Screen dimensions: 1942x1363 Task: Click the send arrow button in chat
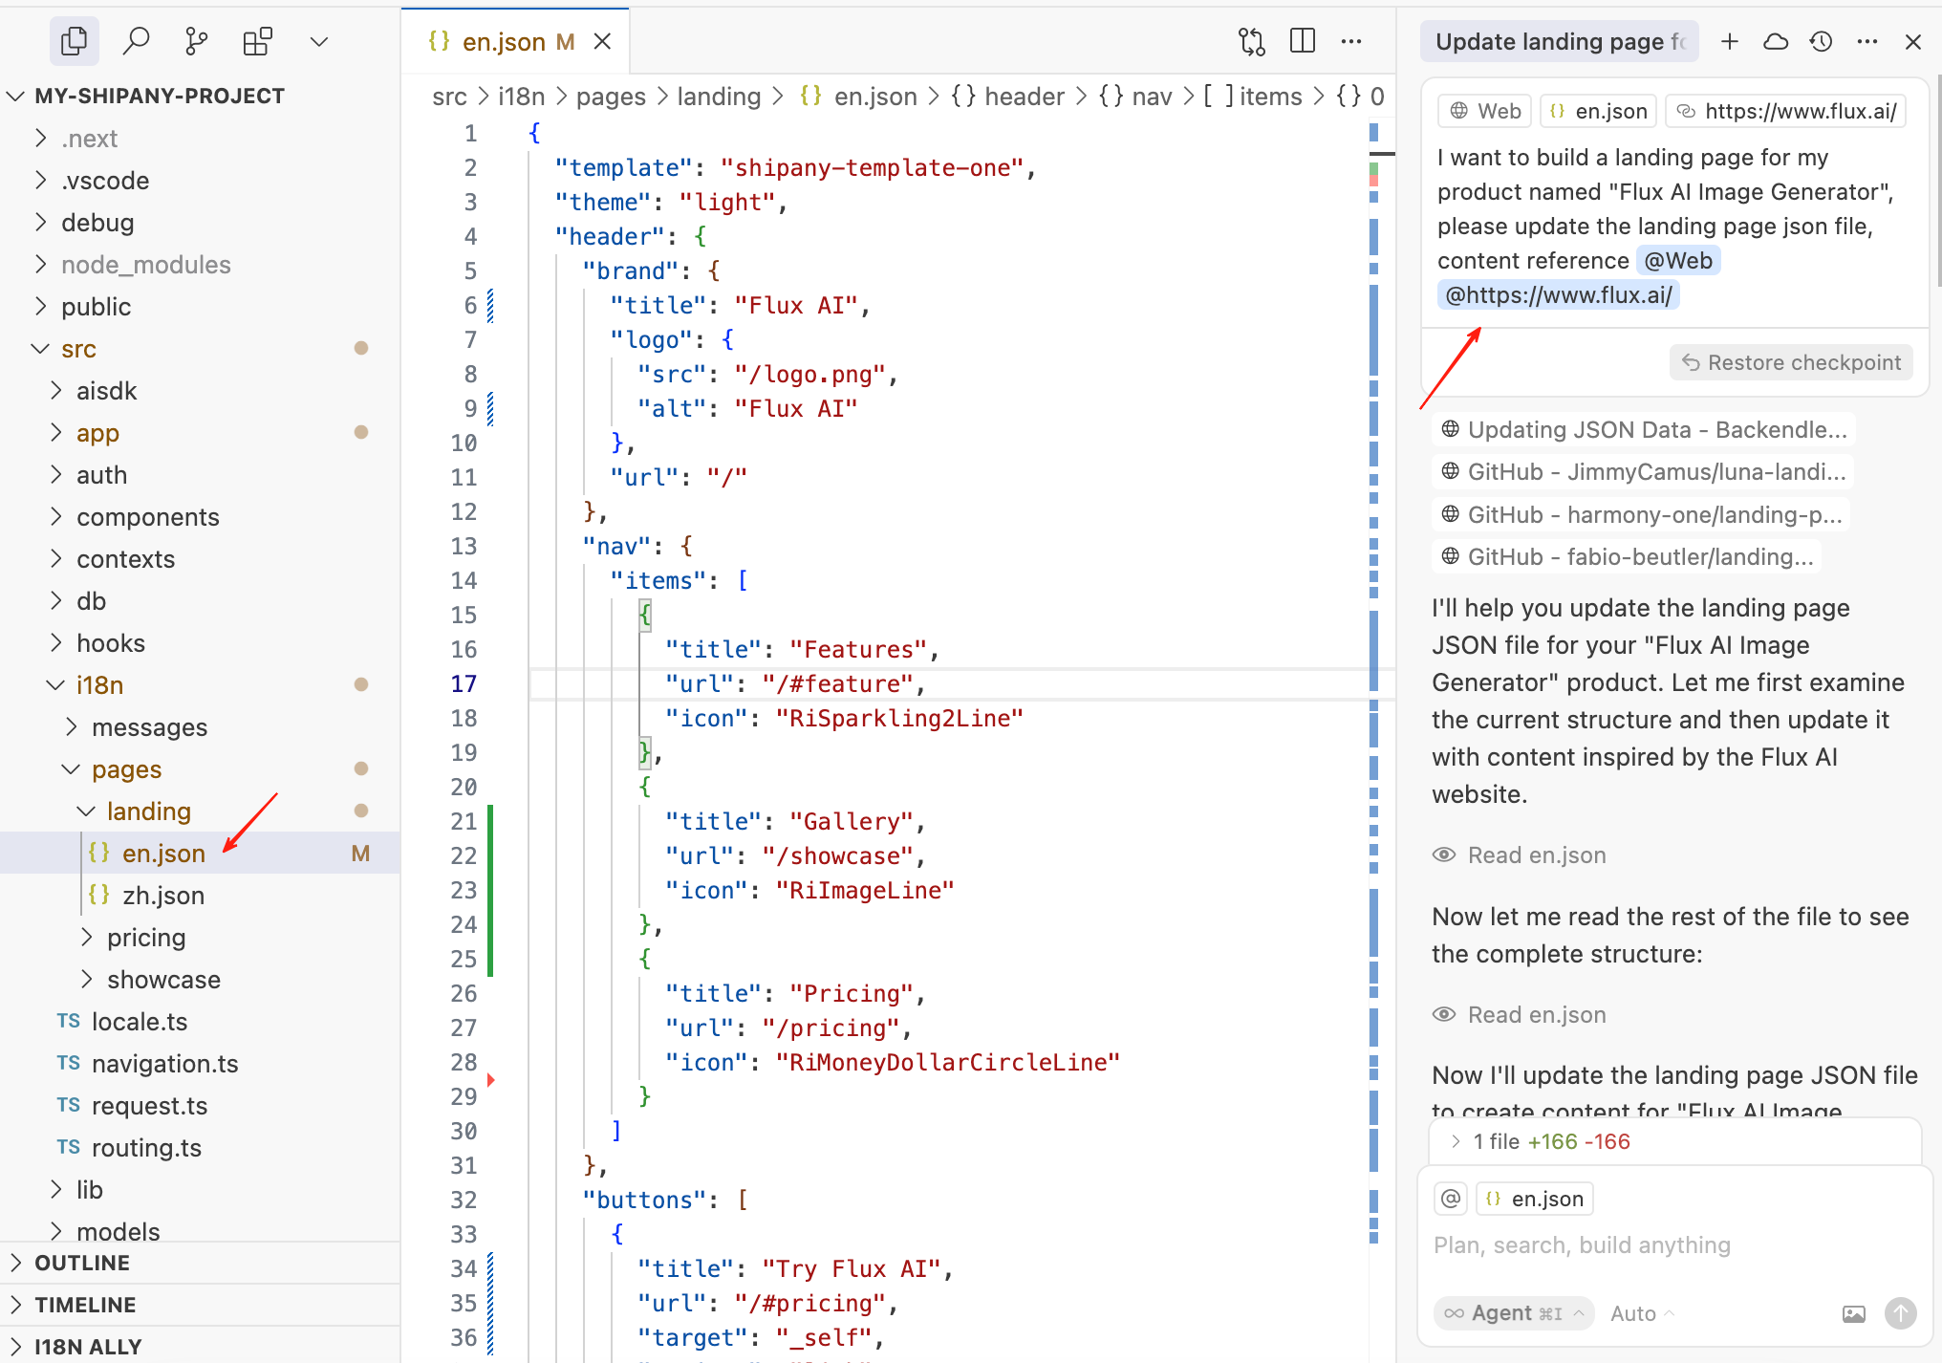[1900, 1313]
